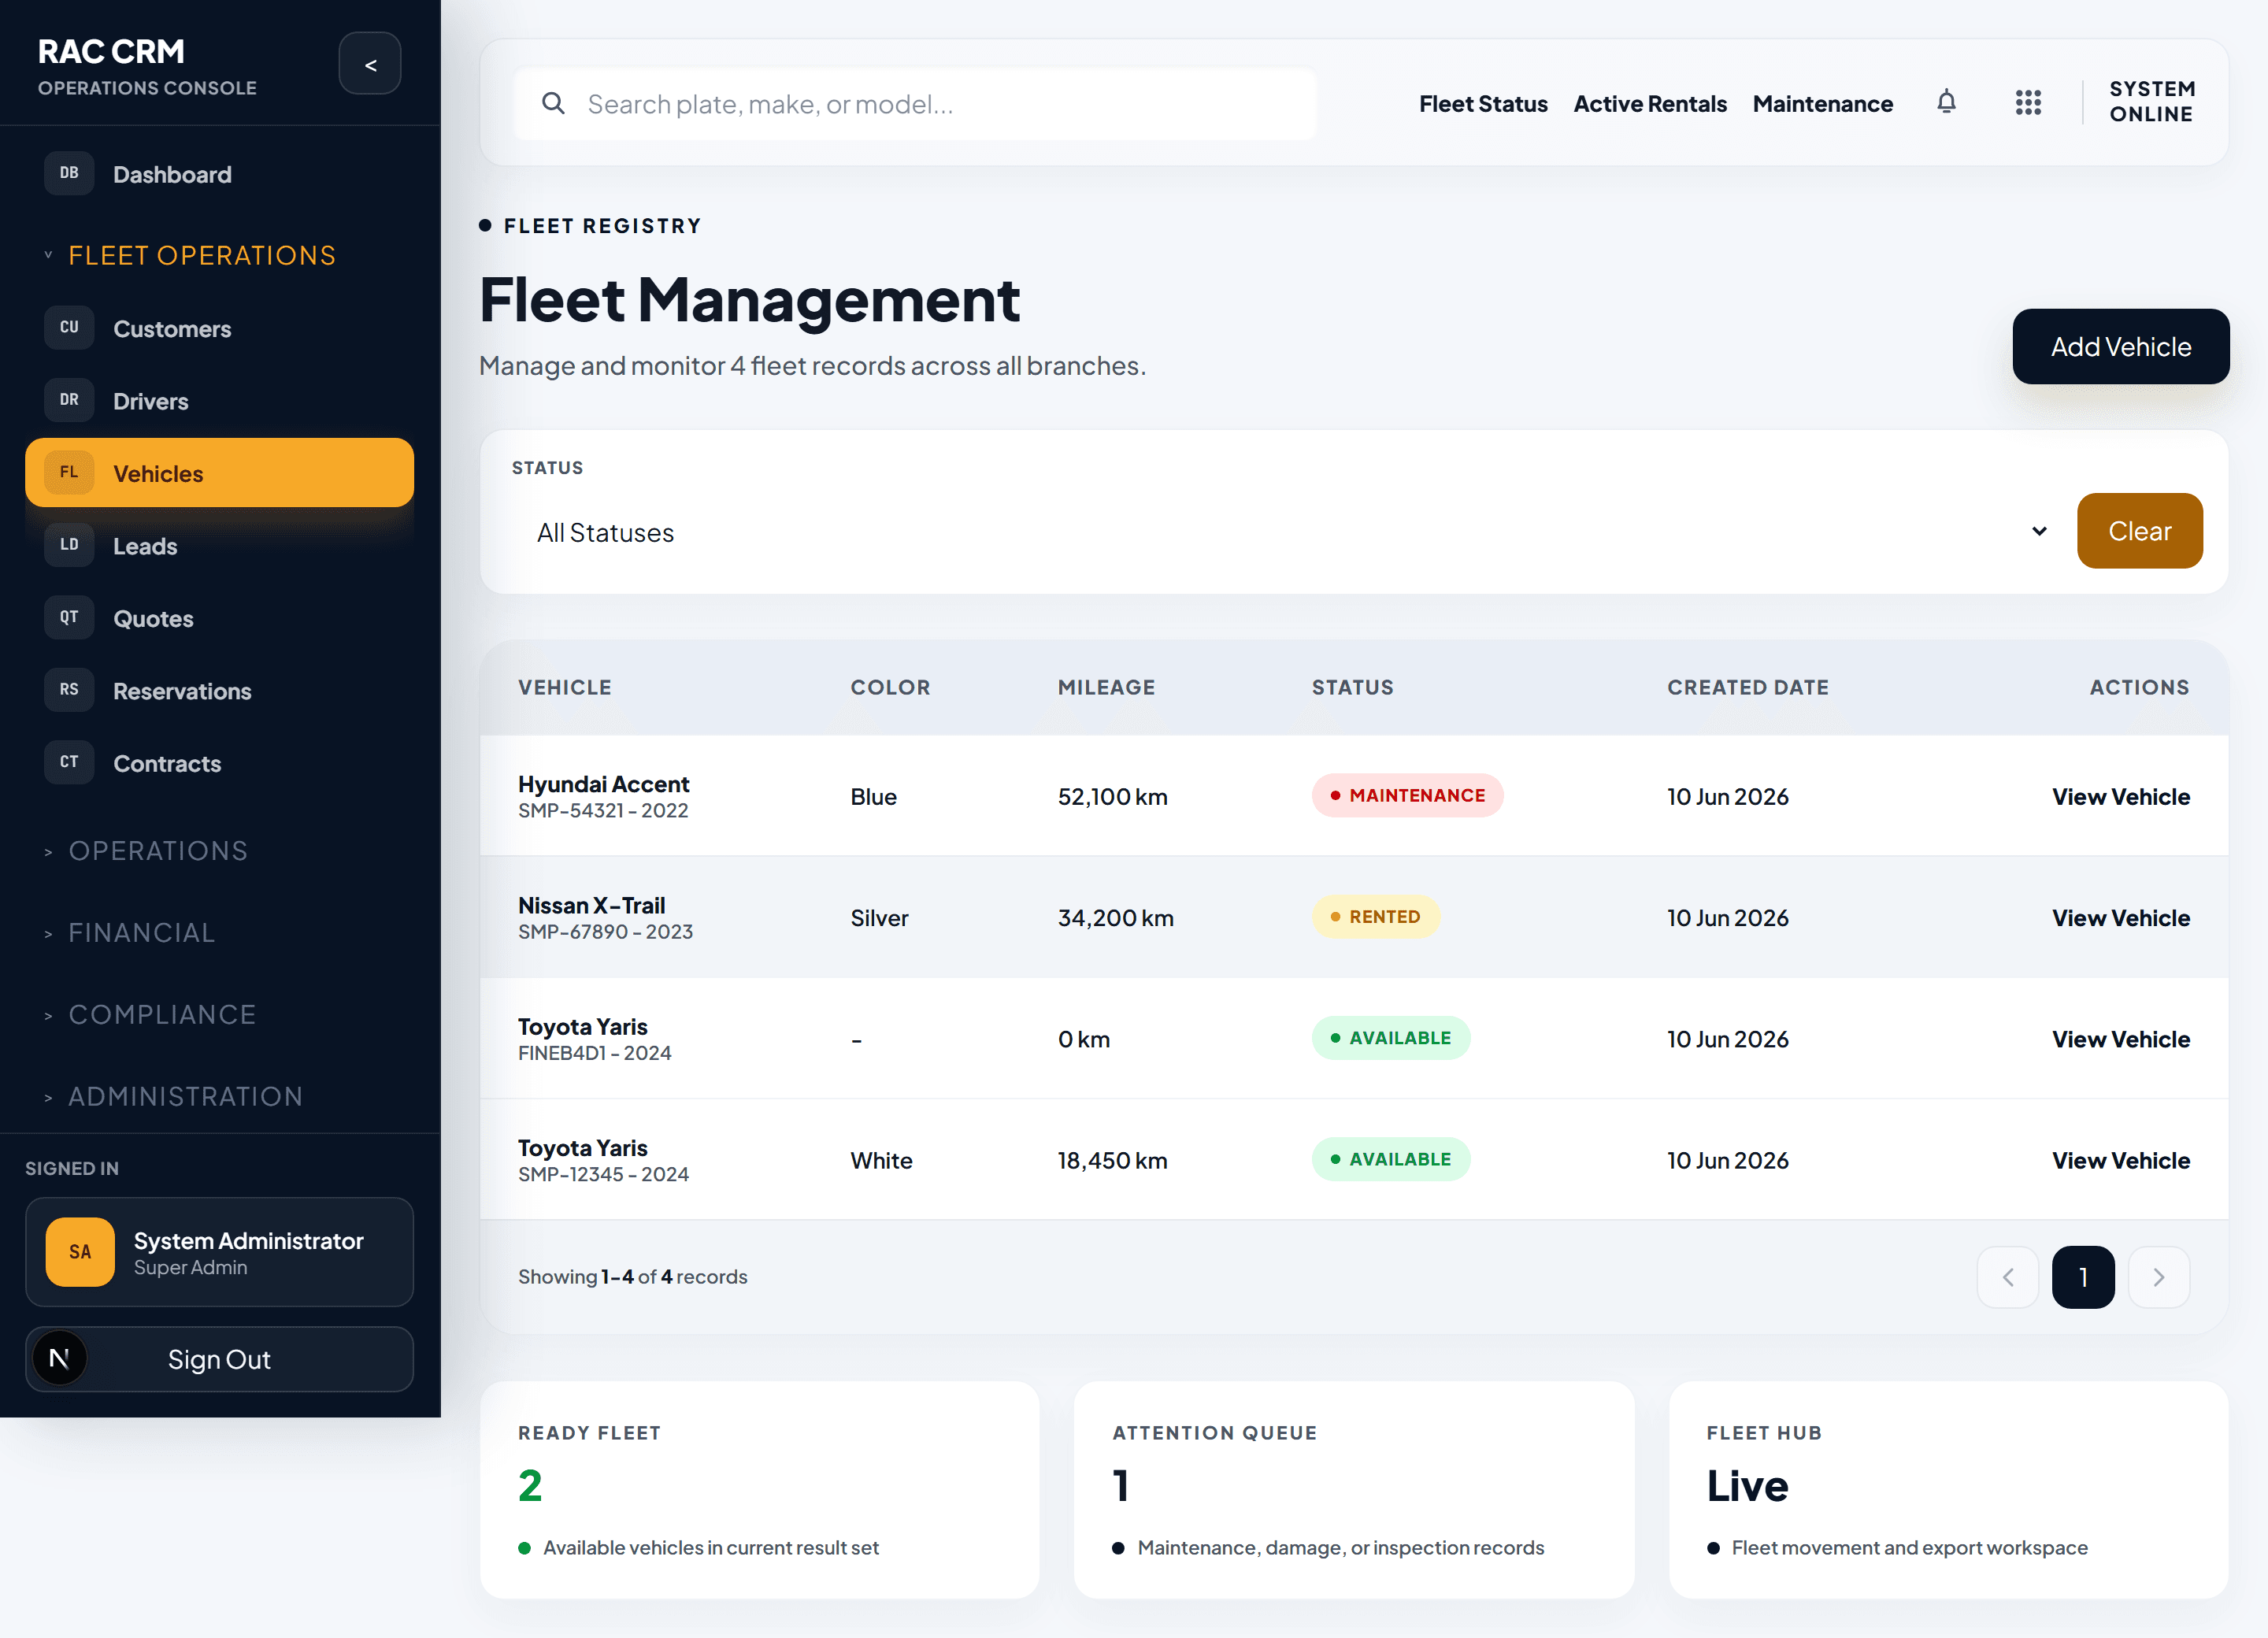Screen dimensions: 2268x1638
Task: Click the DR Drivers badge icon
Action: (x=69, y=400)
